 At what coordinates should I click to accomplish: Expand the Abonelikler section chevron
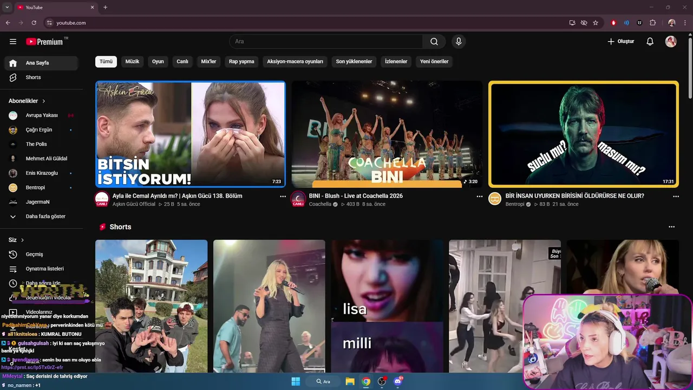44,101
